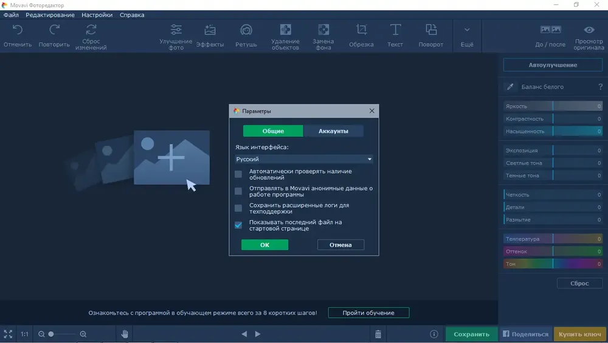Enable automatic update checking checkbox
The width and height of the screenshot is (608, 343).
pyautogui.click(x=238, y=174)
